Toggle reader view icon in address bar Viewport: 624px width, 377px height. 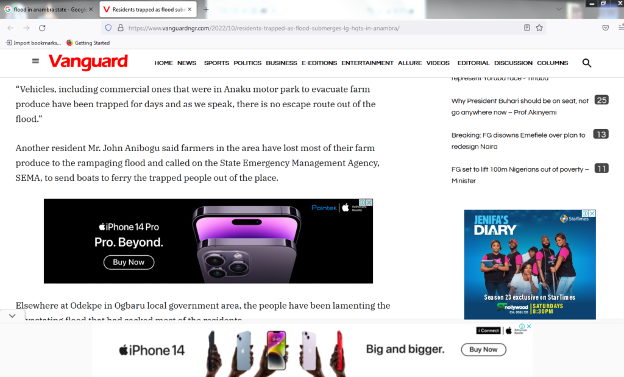(527, 28)
